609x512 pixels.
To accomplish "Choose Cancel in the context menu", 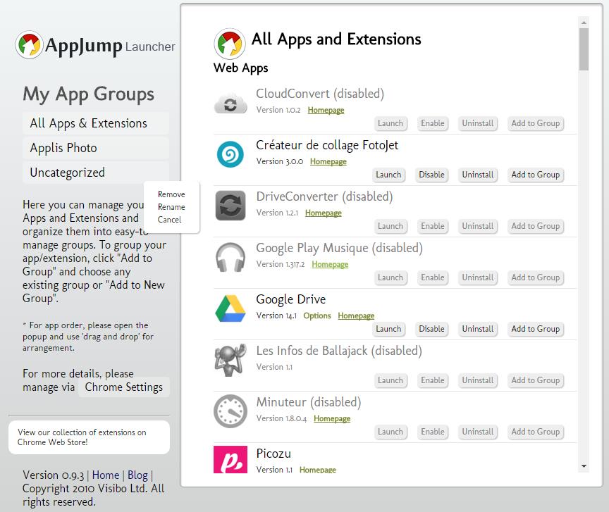I will (x=169, y=220).
